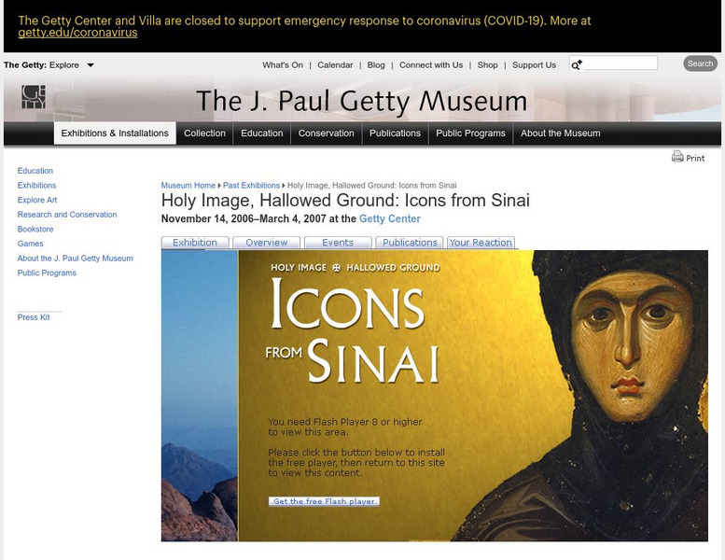This screenshot has width=725, height=560.
Task: Click Museum Home breadcrumb
Action: point(188,186)
